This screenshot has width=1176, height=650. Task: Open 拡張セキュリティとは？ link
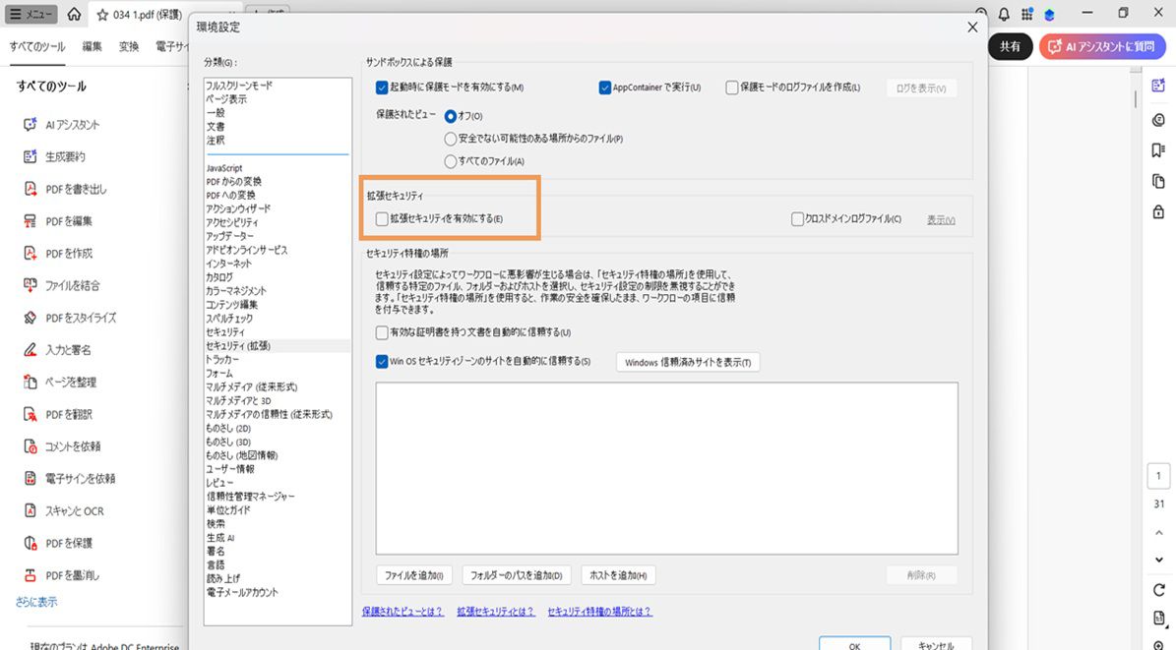pyautogui.click(x=496, y=612)
